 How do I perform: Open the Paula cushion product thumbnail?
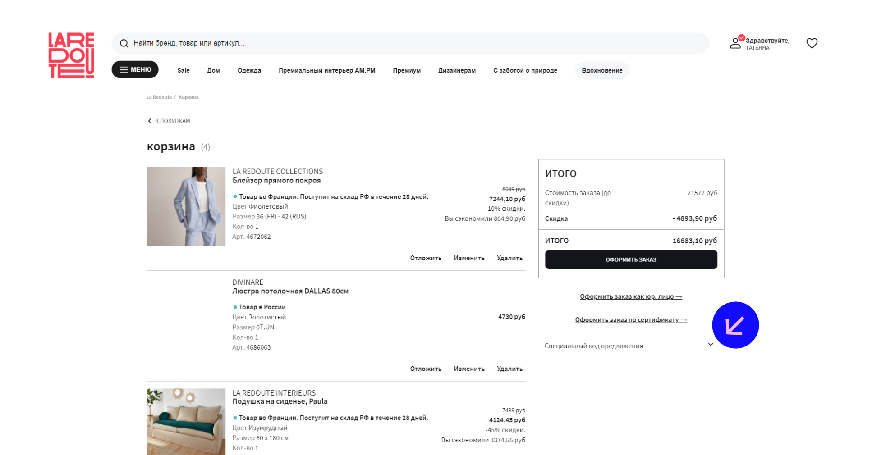coord(186,421)
